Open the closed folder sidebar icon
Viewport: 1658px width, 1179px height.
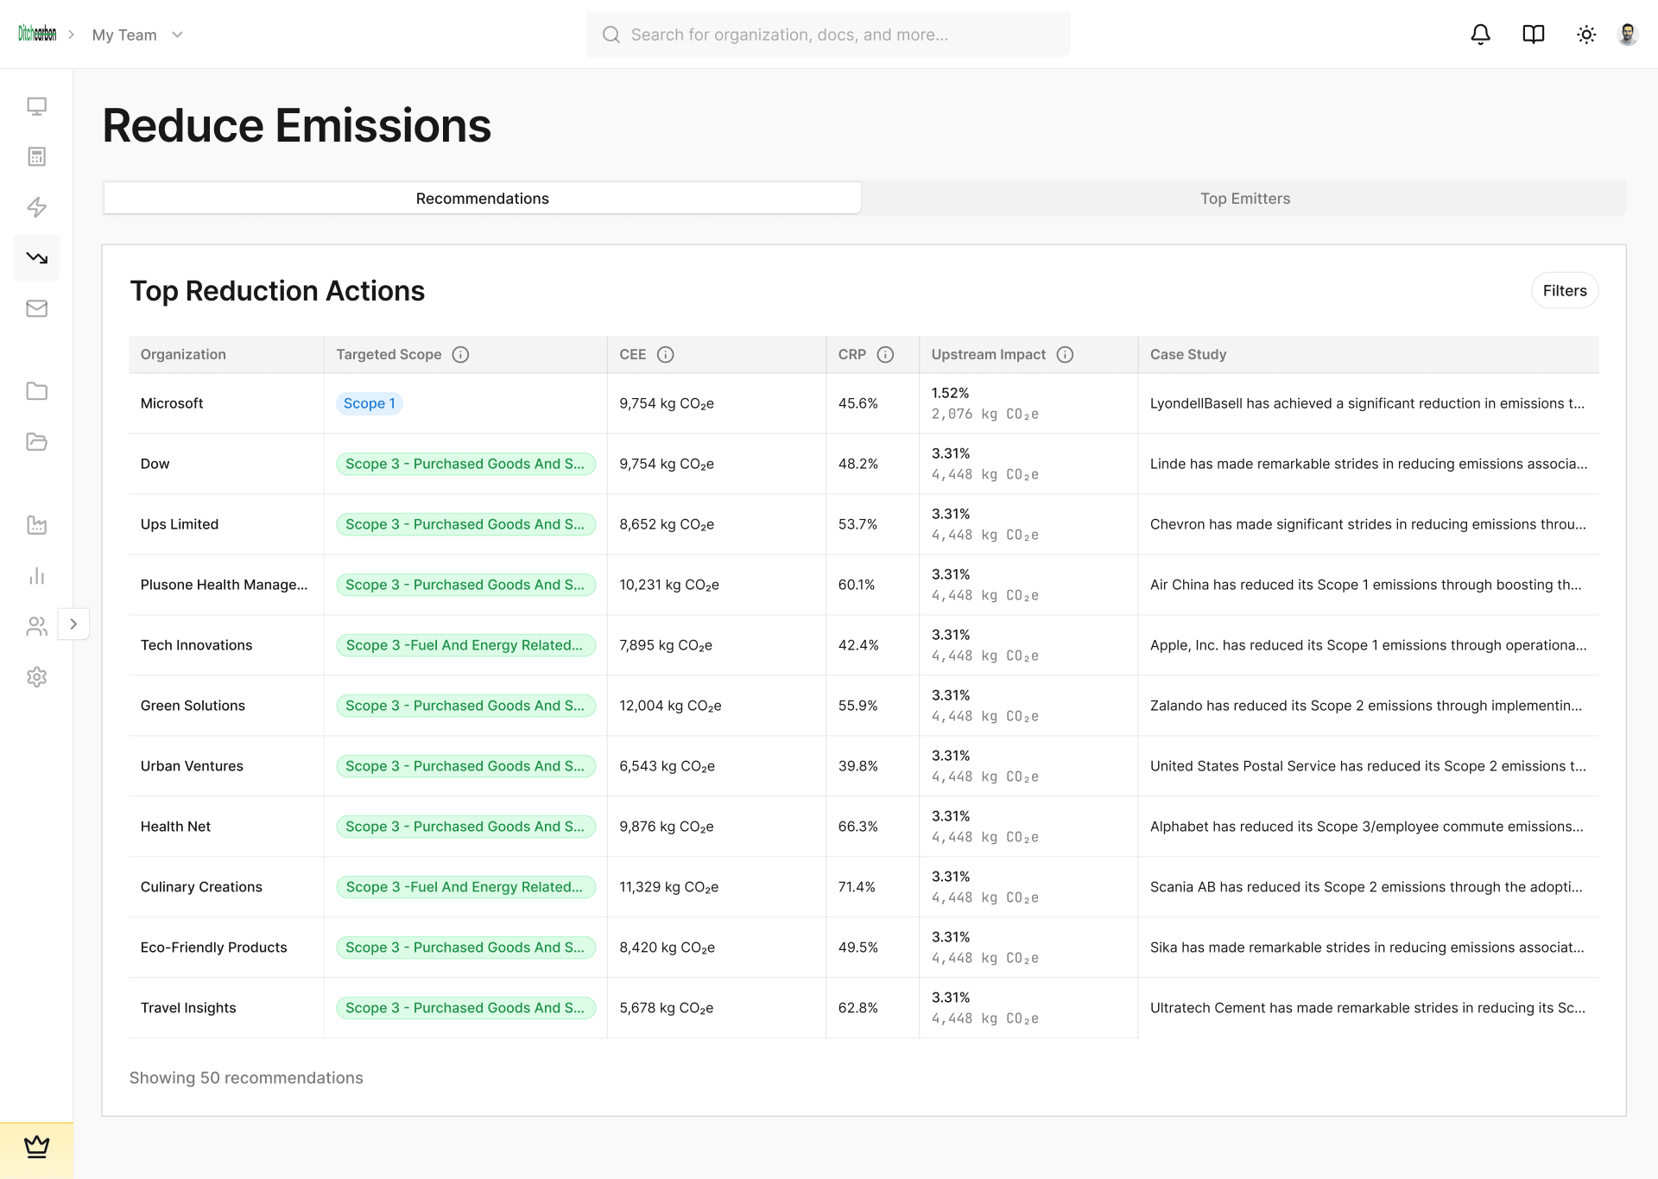[36, 391]
